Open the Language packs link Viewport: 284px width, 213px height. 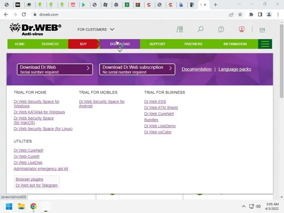235,69
